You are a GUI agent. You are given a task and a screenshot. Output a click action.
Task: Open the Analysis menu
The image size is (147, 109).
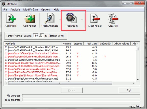tap(15, 10)
